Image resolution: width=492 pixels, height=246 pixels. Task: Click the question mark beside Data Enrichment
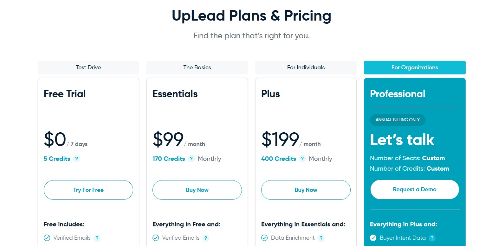click(321, 238)
